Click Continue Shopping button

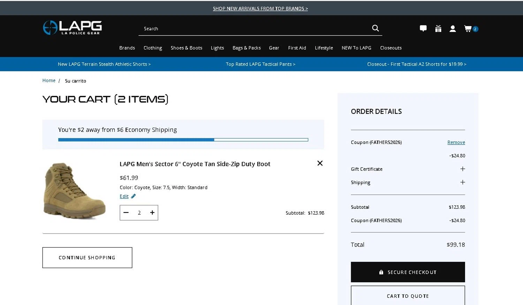point(87,258)
